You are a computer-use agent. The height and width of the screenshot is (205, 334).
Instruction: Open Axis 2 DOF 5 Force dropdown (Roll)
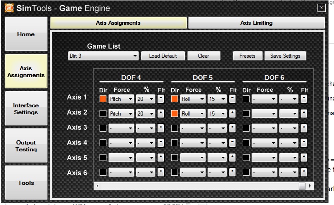(x=193, y=114)
